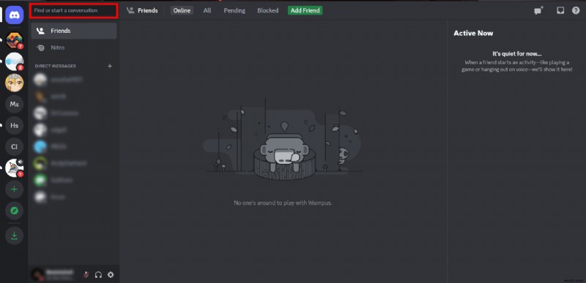Open the Ms server
The height and width of the screenshot is (283, 586).
tap(14, 105)
